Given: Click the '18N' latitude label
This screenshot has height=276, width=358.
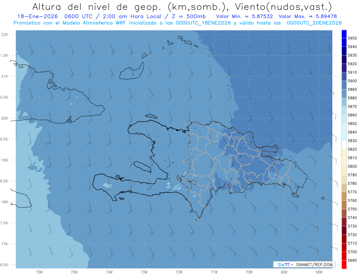Looking at the screenshot, I should [5, 202].
